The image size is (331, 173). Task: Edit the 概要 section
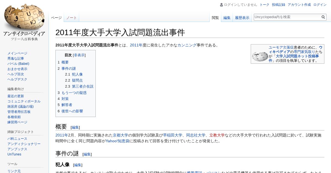pos(75,127)
